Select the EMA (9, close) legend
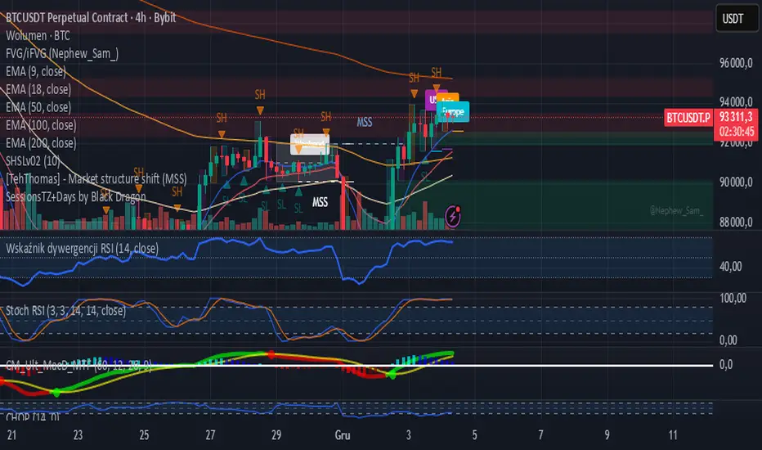The width and height of the screenshot is (762, 450). [x=36, y=71]
